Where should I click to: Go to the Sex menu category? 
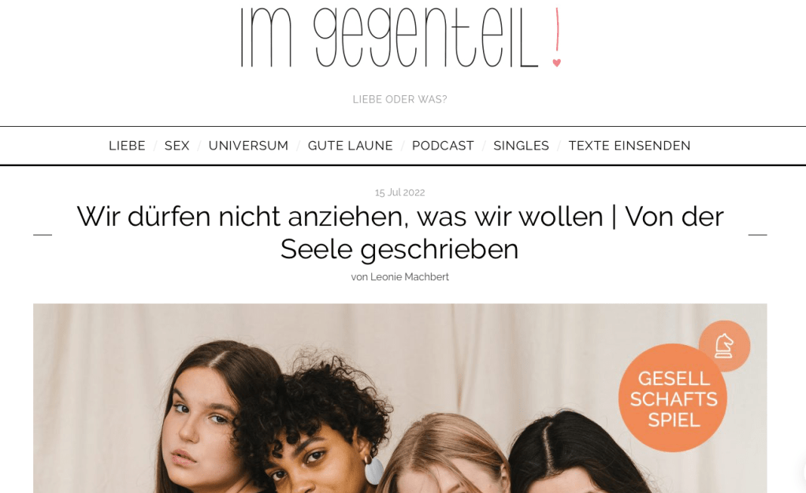(x=176, y=146)
